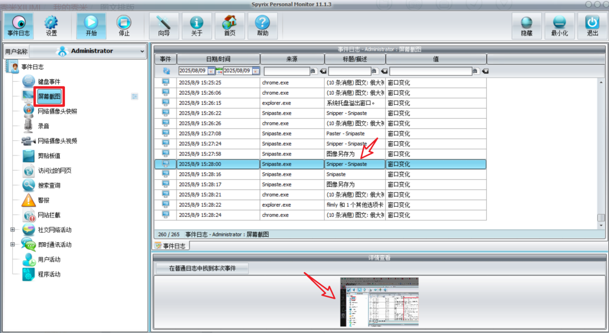Open 设置 settings gear
Image resolution: width=609 pixels, height=333 pixels.
pyautogui.click(x=51, y=26)
